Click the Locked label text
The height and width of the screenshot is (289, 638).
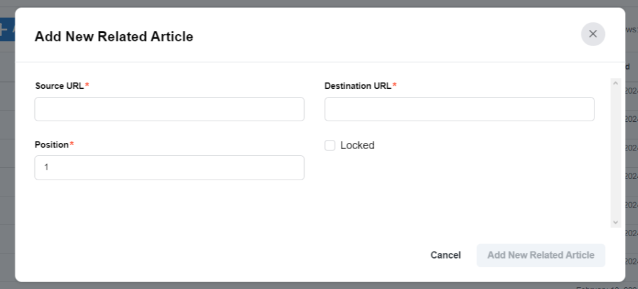point(357,145)
